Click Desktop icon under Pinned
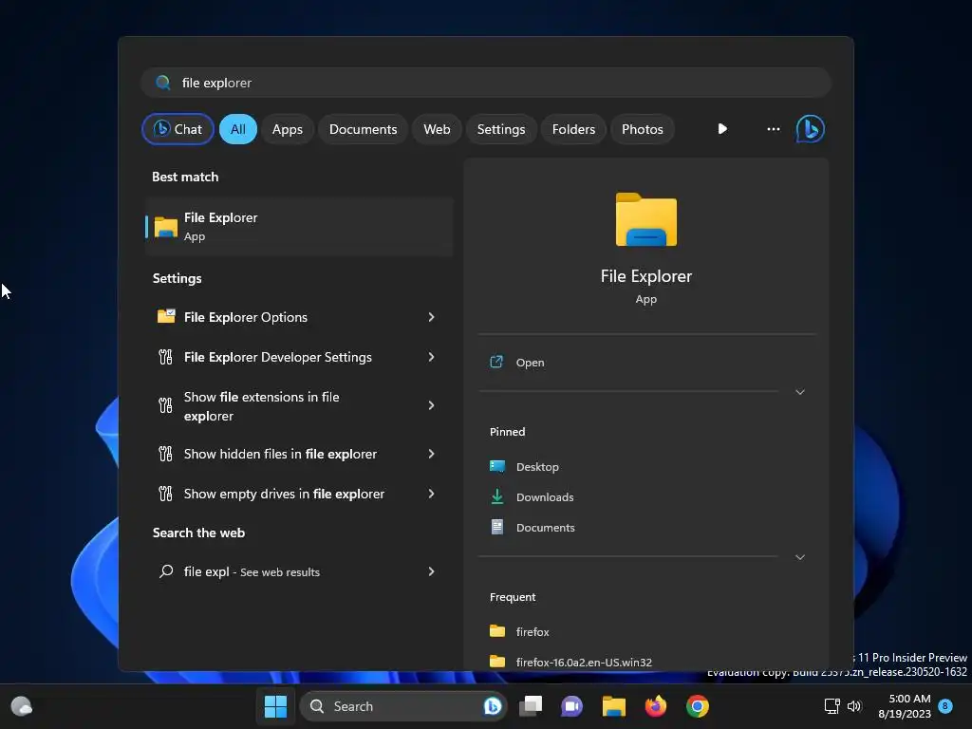 (497, 466)
